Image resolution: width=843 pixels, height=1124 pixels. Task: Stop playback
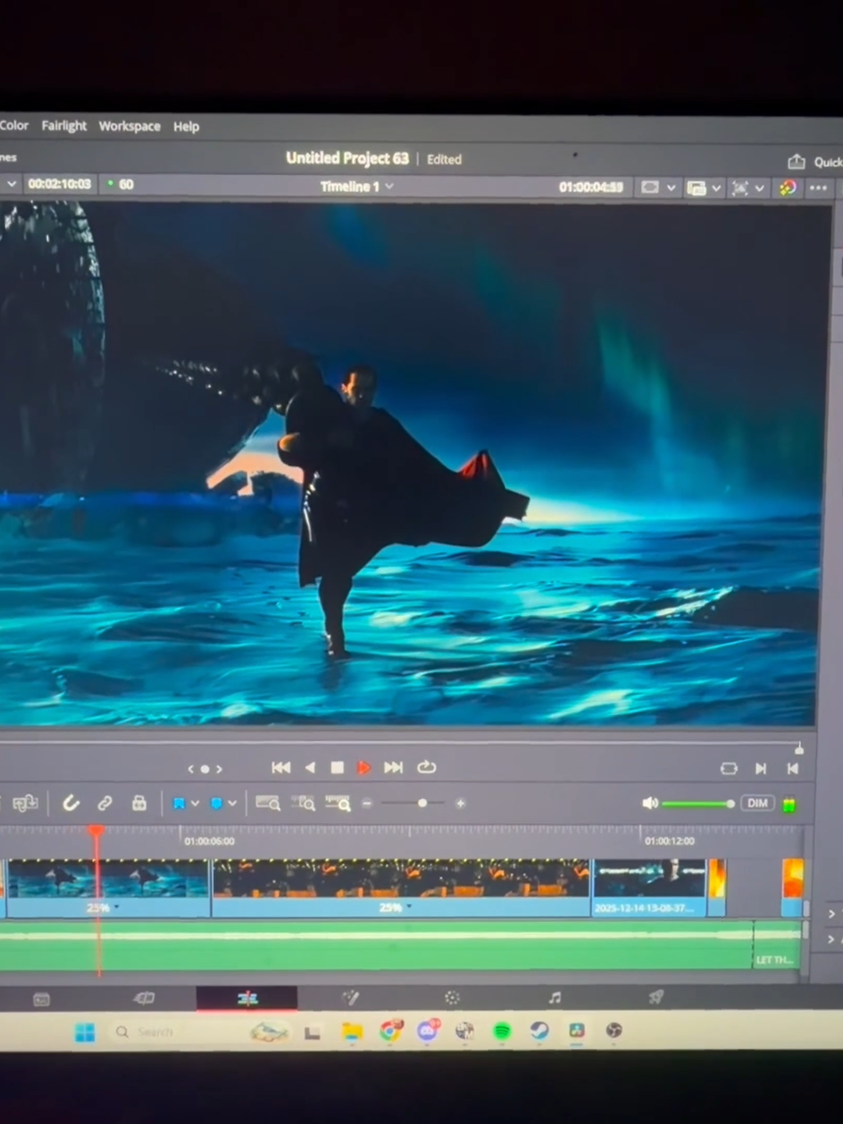pos(337,768)
